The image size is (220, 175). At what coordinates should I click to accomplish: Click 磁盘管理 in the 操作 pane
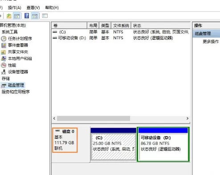(206, 33)
